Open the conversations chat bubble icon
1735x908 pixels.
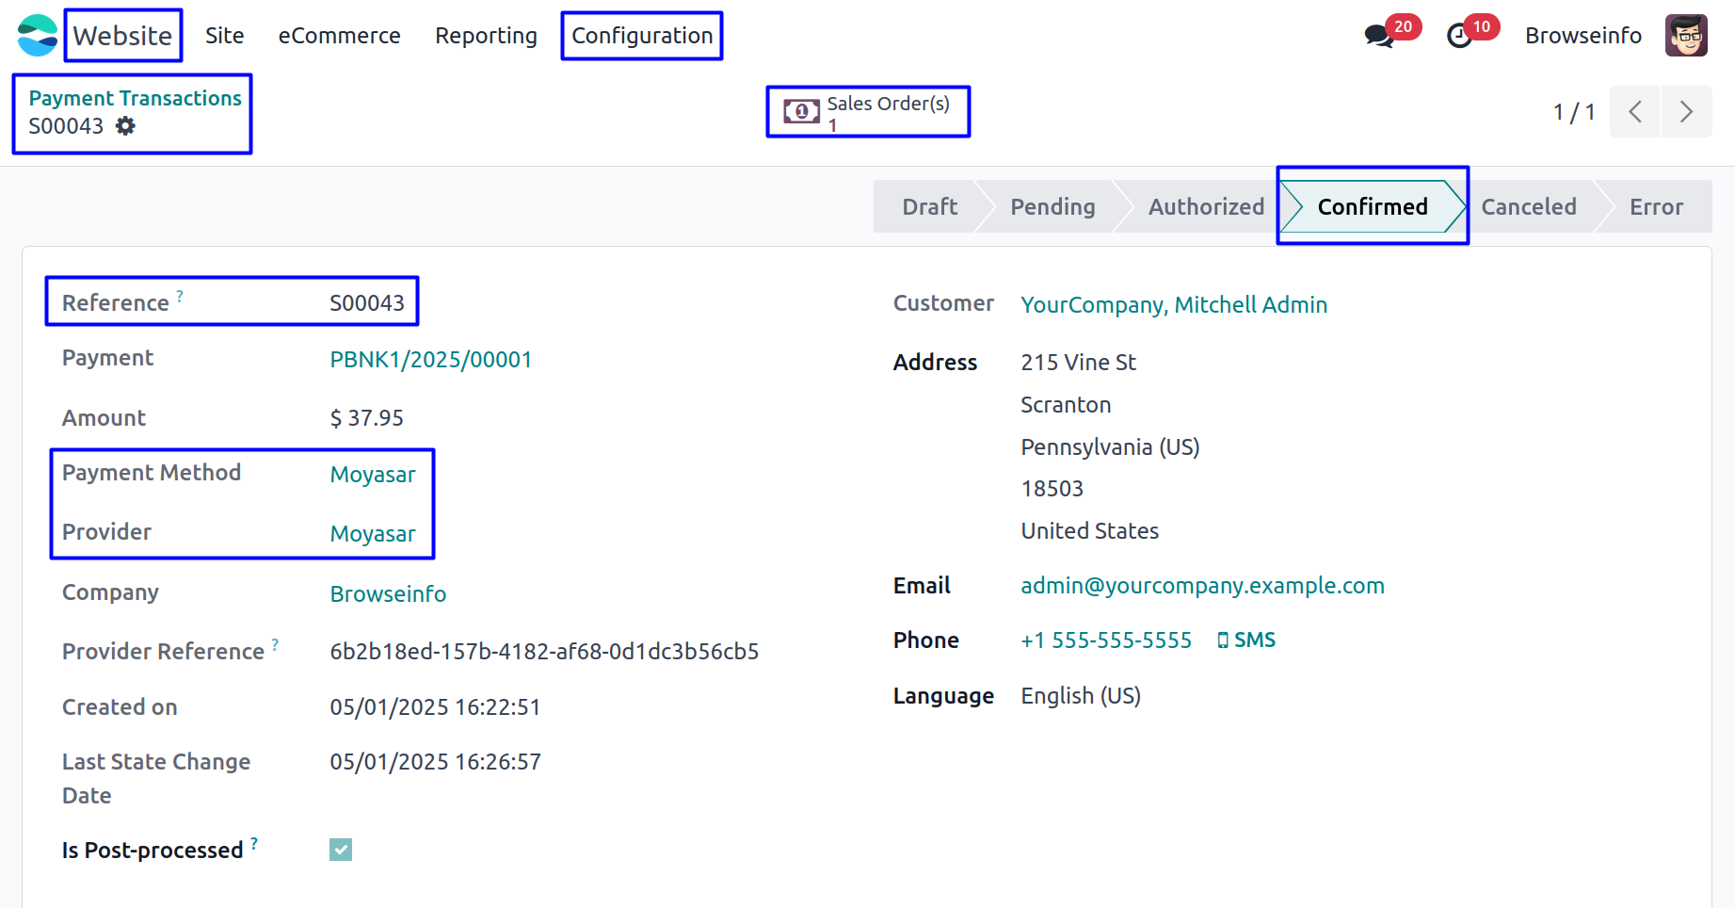click(1379, 37)
